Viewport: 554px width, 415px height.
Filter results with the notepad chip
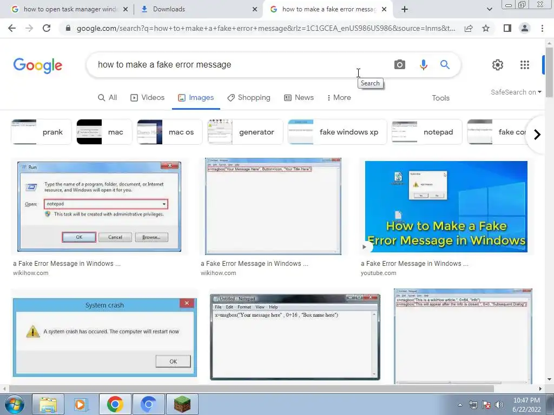[x=427, y=132]
